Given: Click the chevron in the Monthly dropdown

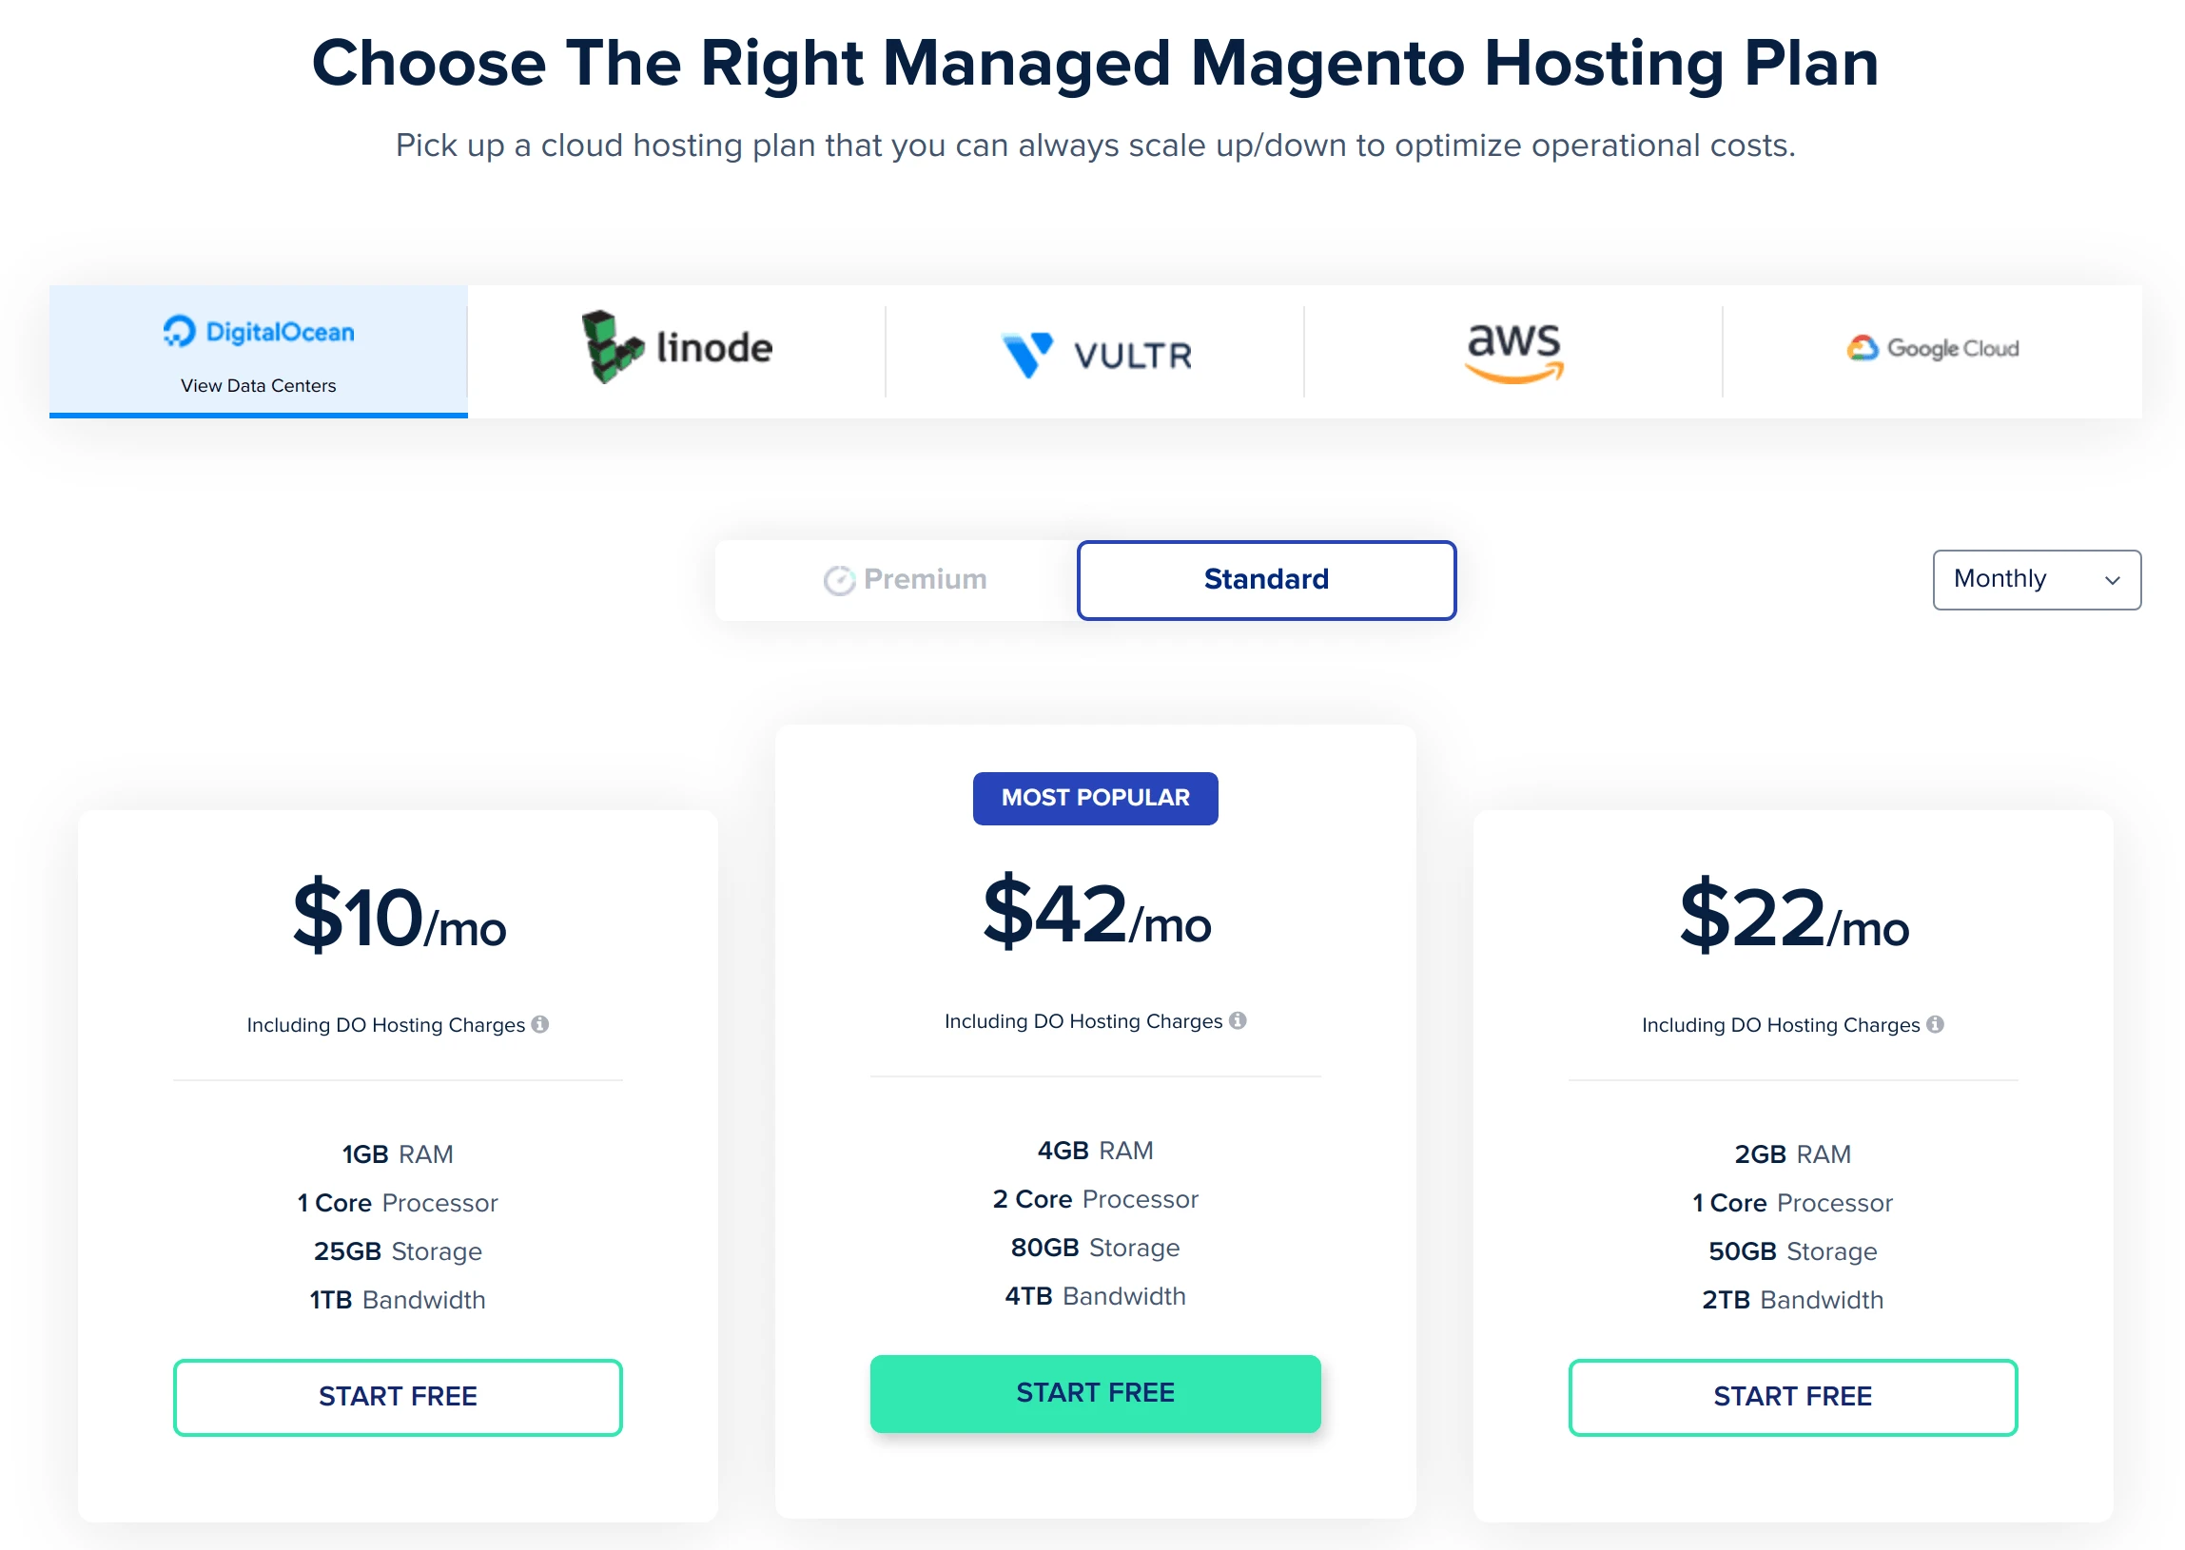Looking at the screenshot, I should pos(2111,580).
